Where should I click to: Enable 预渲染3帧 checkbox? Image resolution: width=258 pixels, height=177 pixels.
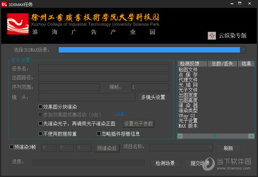point(12,147)
